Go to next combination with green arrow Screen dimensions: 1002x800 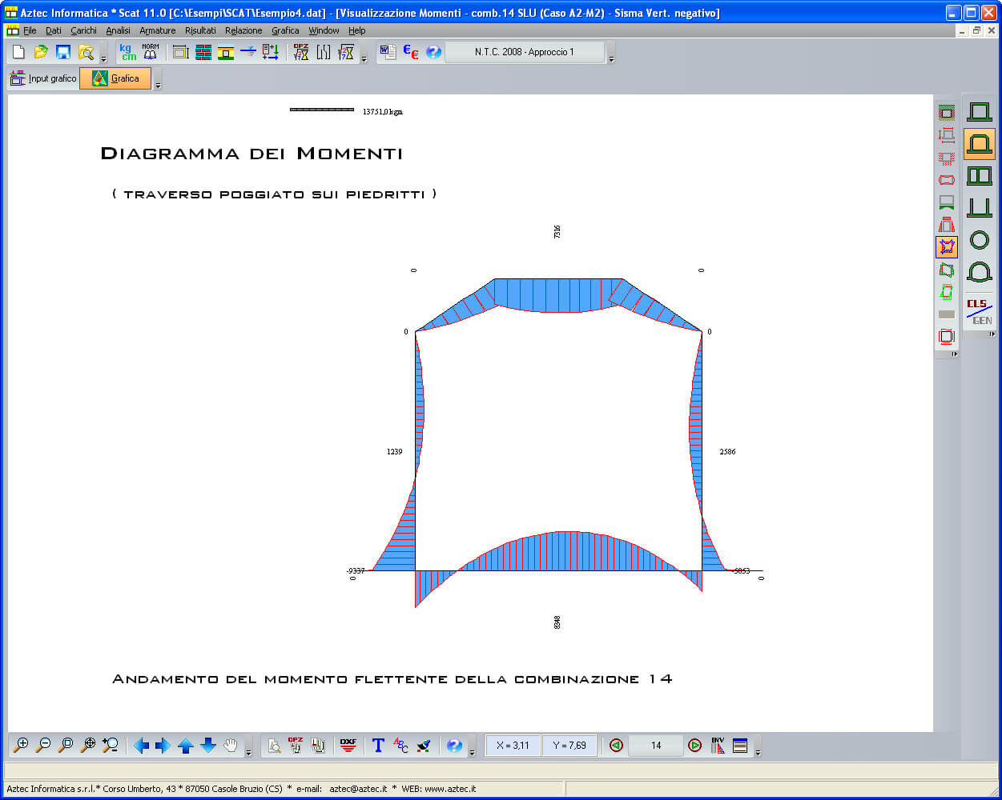click(695, 746)
